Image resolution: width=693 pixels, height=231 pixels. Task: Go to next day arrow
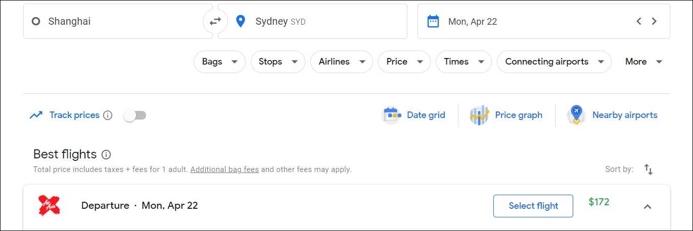654,21
